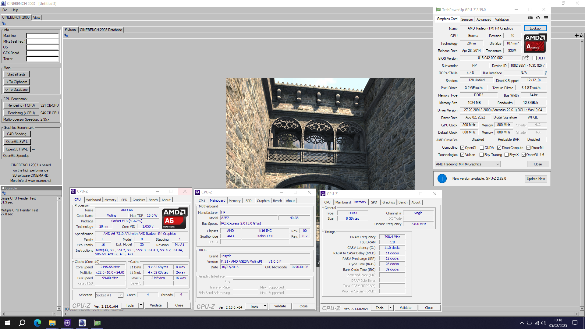585x329 pixels.
Task: Toggle the DirectML checkbox
Action: coord(528,148)
